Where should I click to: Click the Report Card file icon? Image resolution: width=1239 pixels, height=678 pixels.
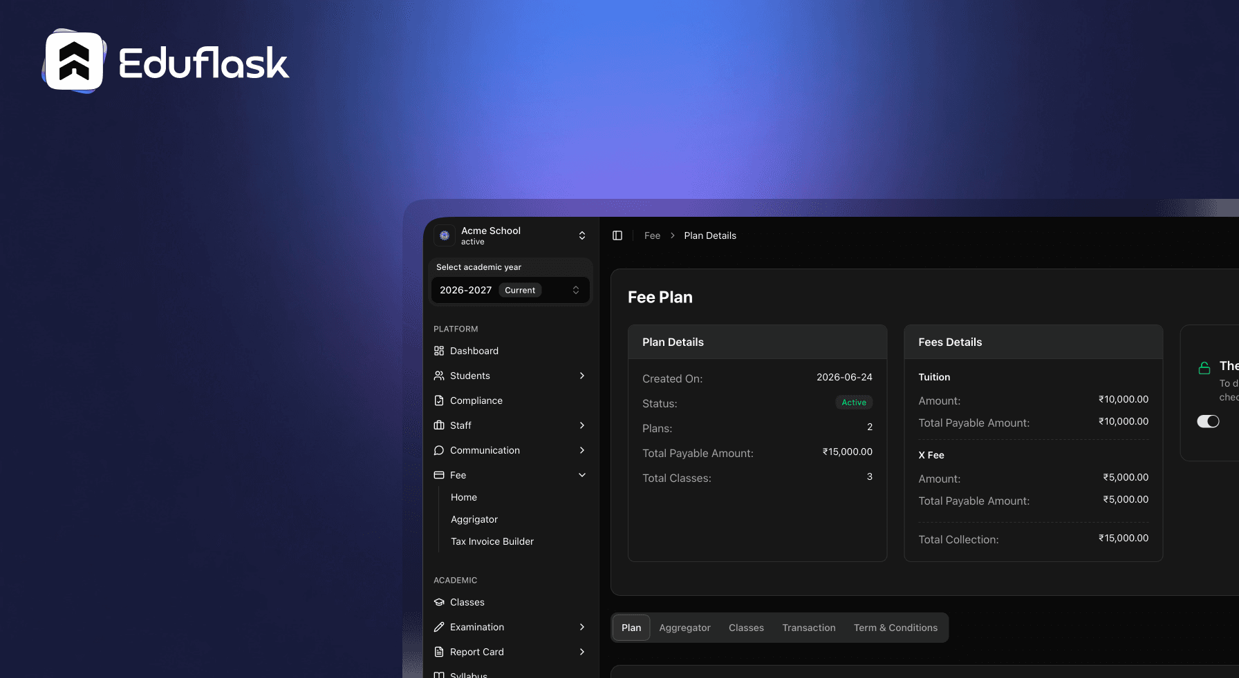click(x=439, y=652)
